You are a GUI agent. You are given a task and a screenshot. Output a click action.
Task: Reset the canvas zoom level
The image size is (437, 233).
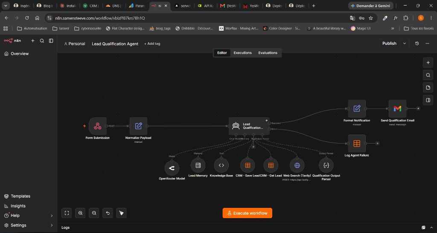[108, 213]
